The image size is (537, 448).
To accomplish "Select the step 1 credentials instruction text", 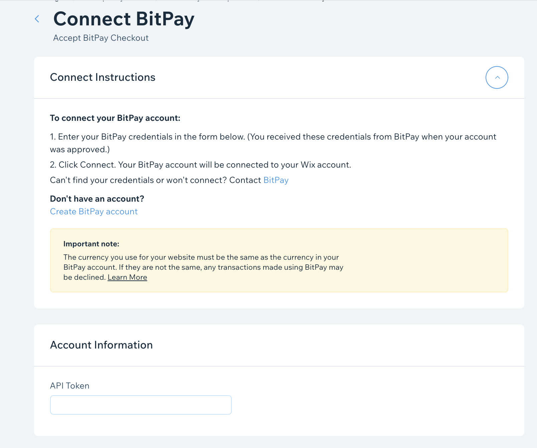I will [273, 143].
